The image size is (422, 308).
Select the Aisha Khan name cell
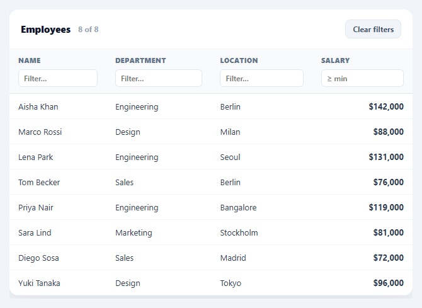[x=38, y=107]
